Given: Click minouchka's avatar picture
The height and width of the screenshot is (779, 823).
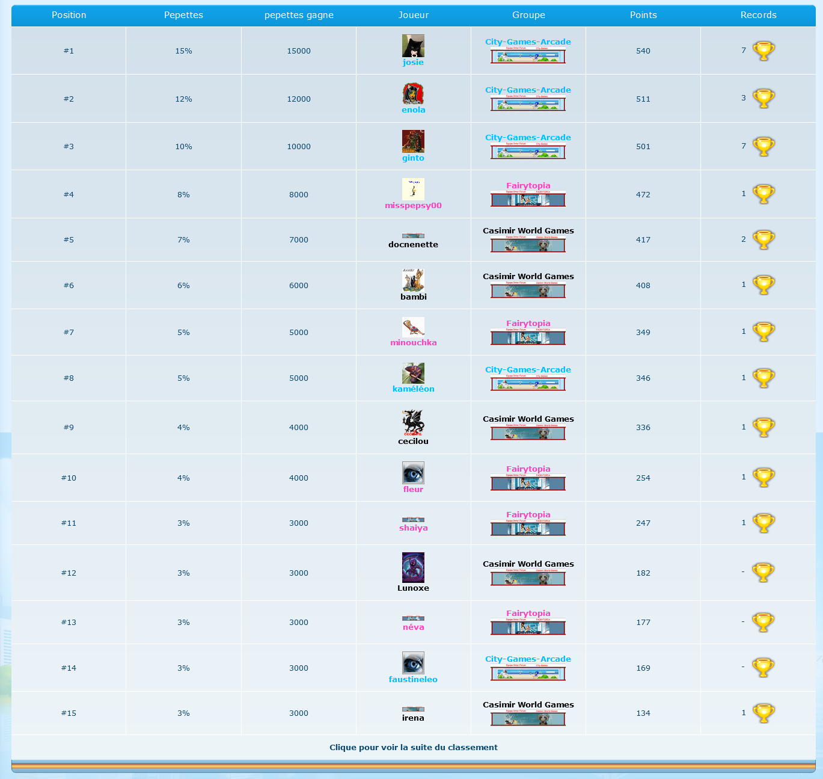Looking at the screenshot, I should pos(413,327).
